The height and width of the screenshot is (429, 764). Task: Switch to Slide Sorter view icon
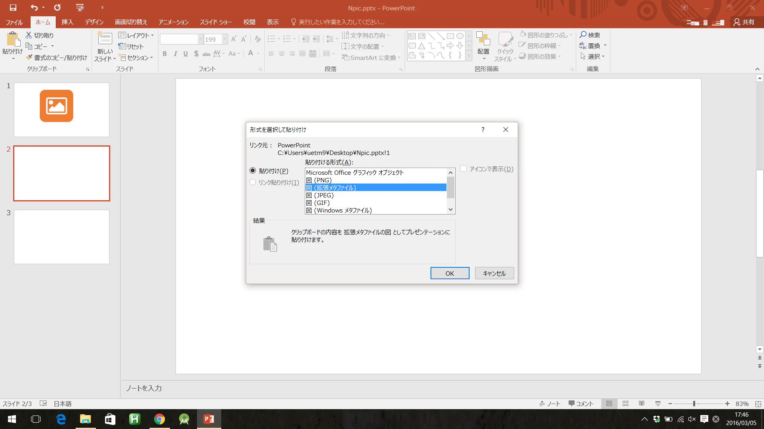[x=626, y=404]
